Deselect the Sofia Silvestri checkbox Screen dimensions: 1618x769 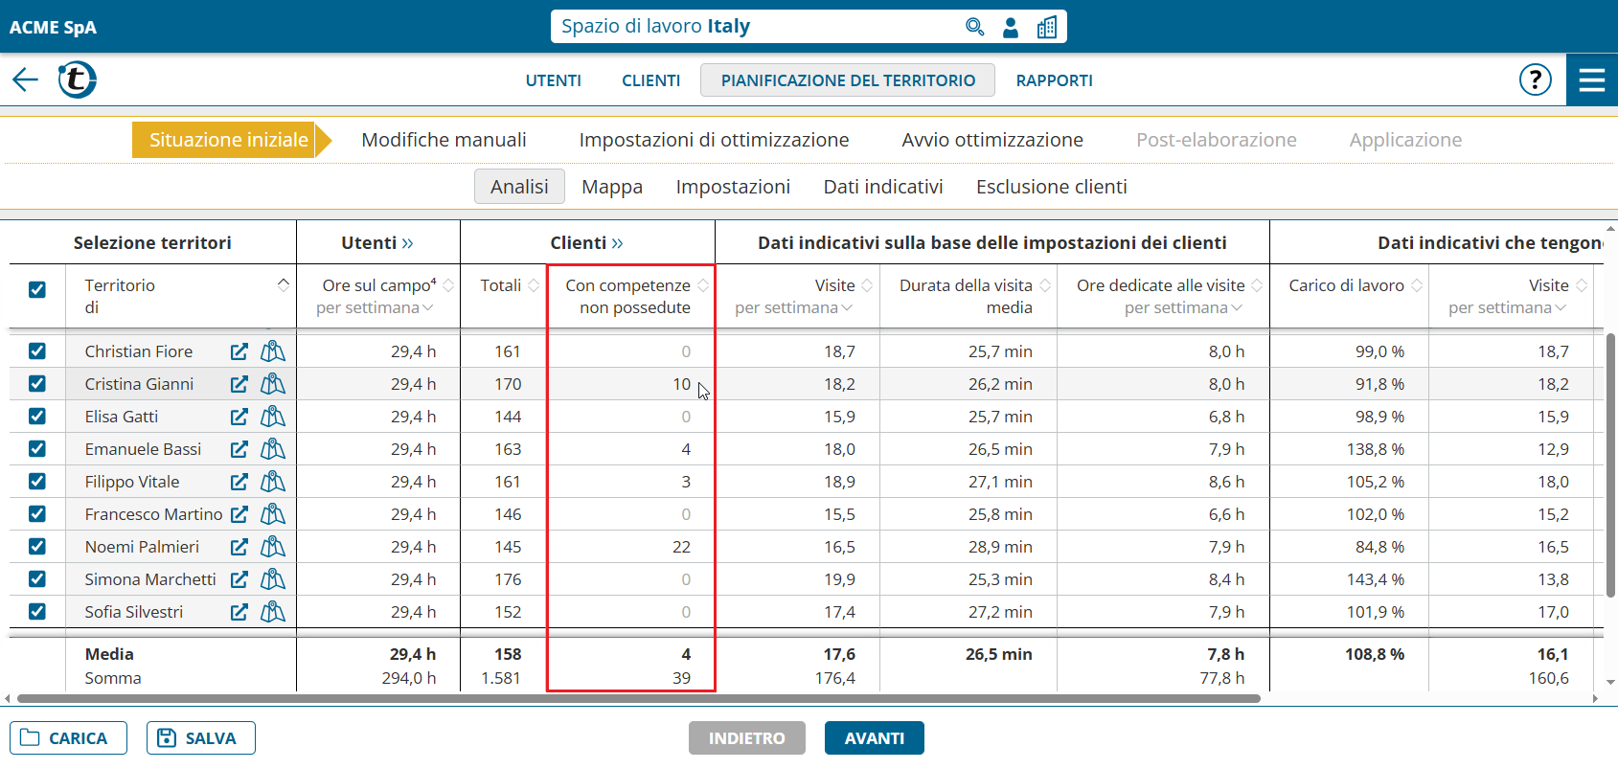(37, 612)
